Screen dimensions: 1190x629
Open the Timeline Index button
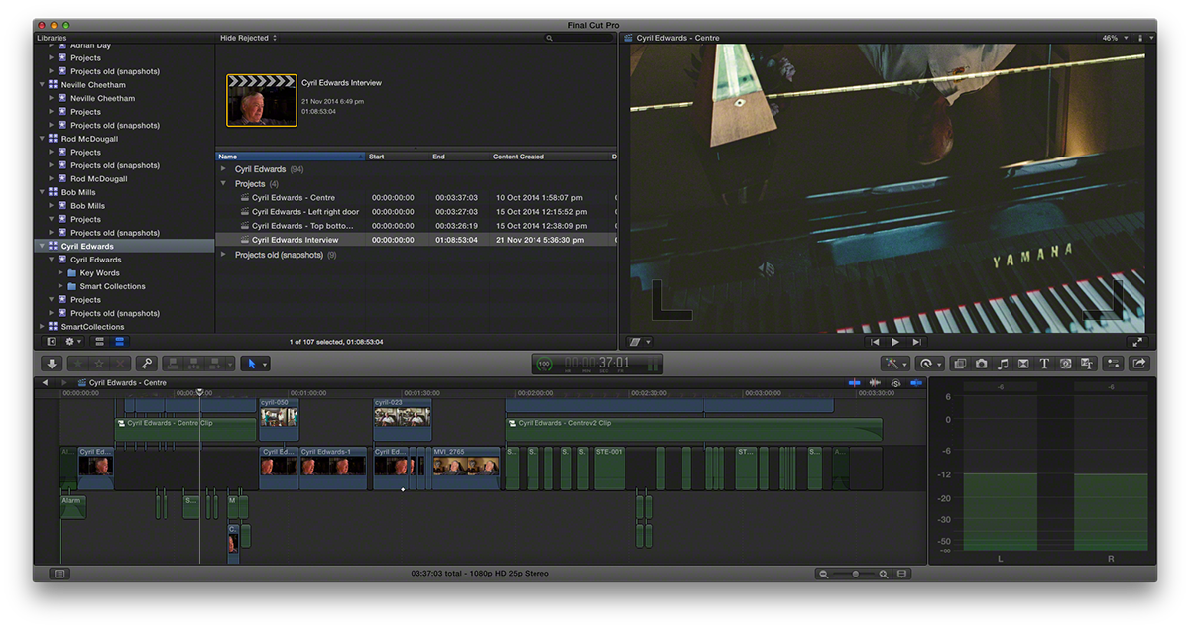(59, 574)
